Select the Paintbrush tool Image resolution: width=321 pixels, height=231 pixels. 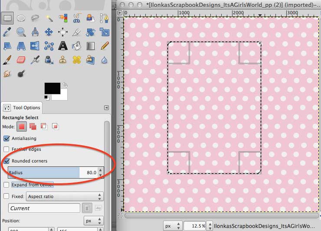pyautogui.click(x=7, y=60)
